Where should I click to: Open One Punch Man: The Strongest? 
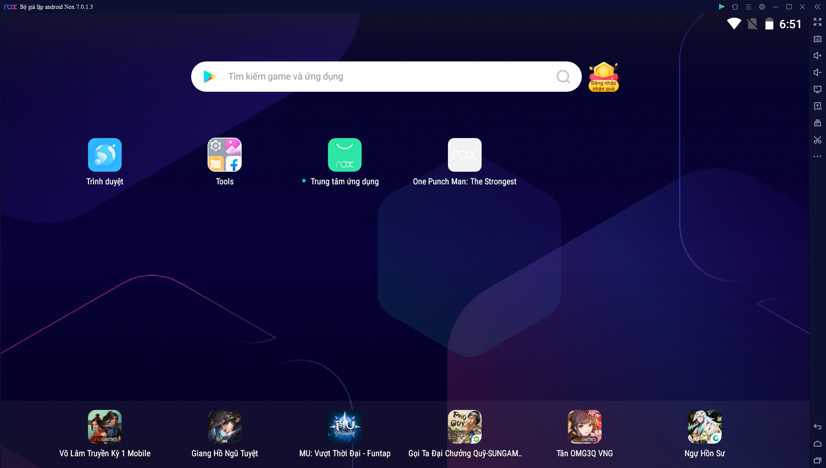(465, 155)
